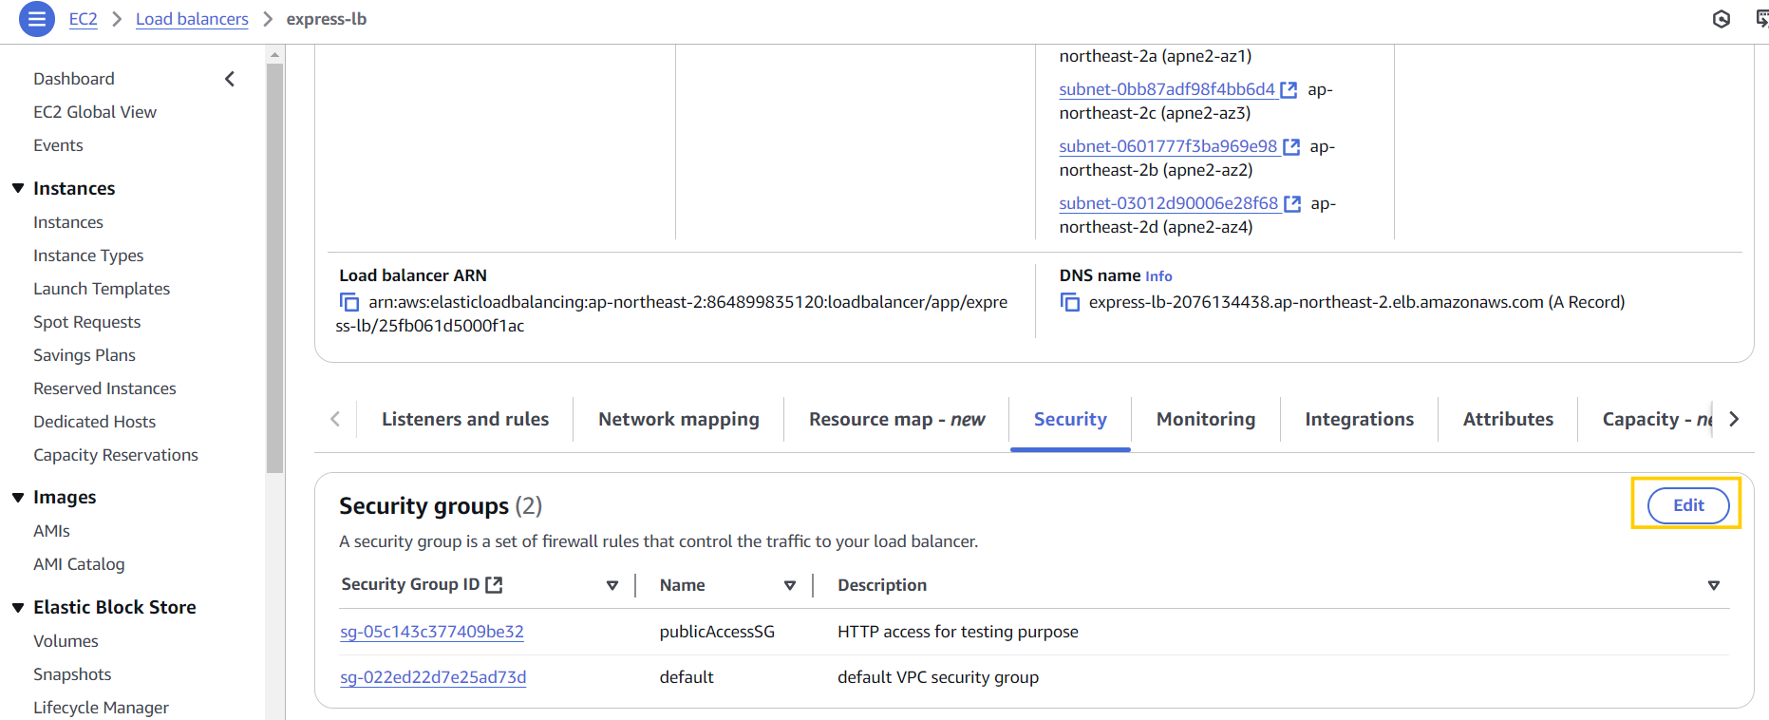1769x720 pixels.
Task: Copy the Load balancer ARN
Action: [x=349, y=303]
